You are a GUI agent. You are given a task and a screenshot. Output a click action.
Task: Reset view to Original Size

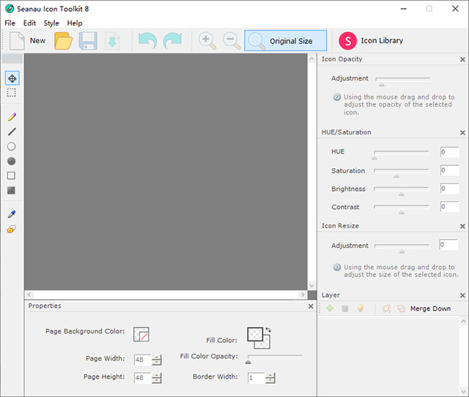(285, 41)
